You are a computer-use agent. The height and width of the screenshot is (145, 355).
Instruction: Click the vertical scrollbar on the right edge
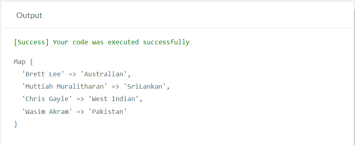click(x=354, y=72)
